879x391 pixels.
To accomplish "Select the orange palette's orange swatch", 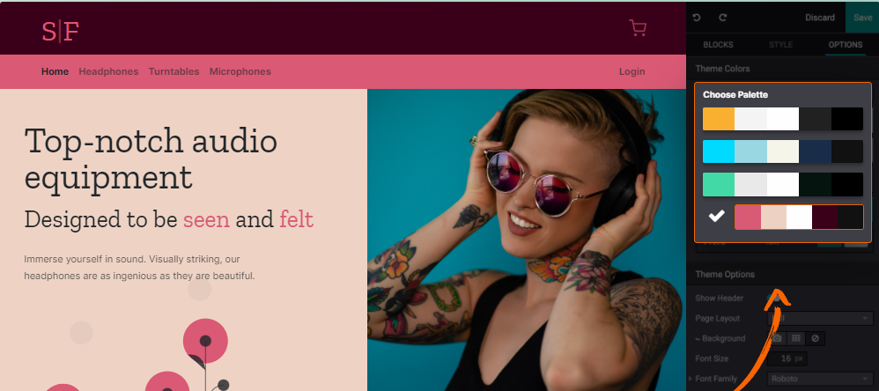I will point(719,119).
